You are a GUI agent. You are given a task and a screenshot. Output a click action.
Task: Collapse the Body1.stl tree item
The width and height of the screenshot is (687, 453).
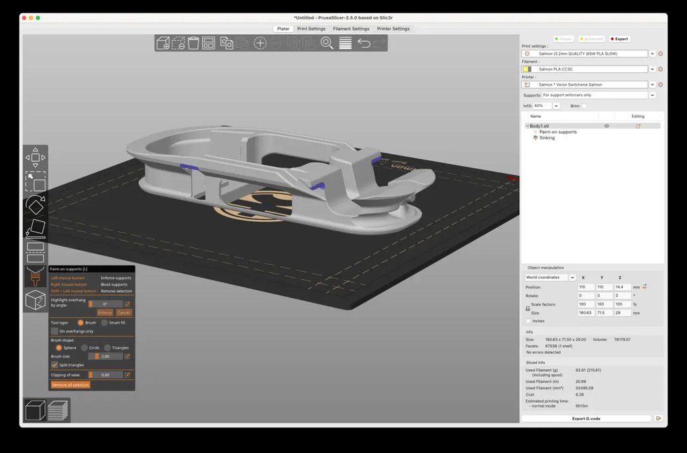tap(527, 126)
